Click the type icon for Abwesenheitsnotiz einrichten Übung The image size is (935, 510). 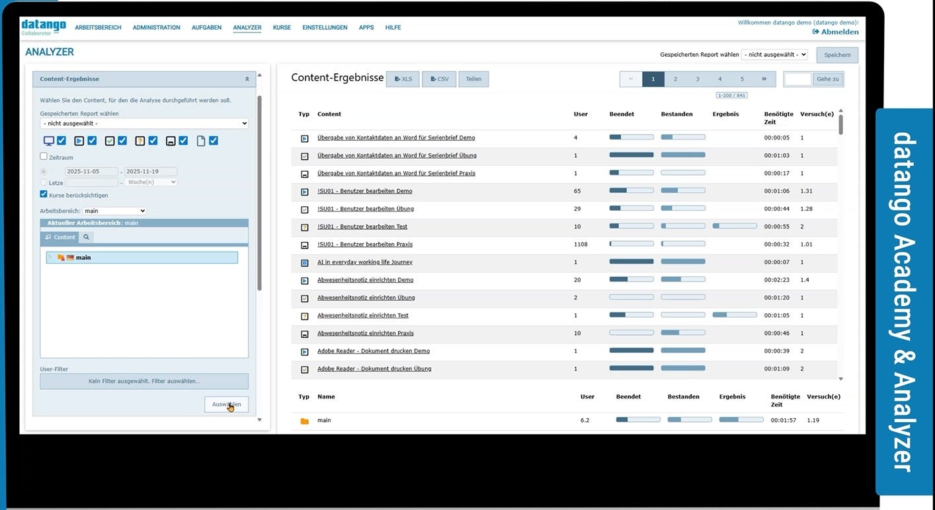pos(304,299)
